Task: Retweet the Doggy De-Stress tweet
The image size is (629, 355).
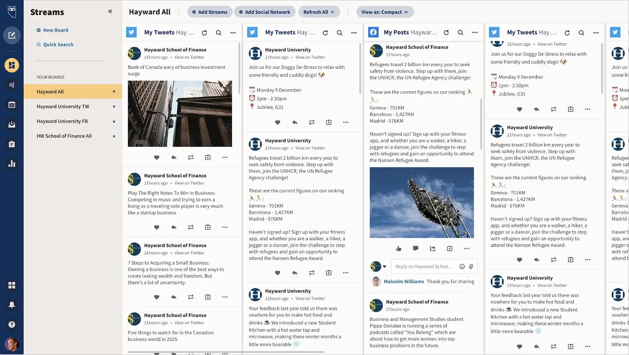Action: pyautogui.click(x=311, y=122)
